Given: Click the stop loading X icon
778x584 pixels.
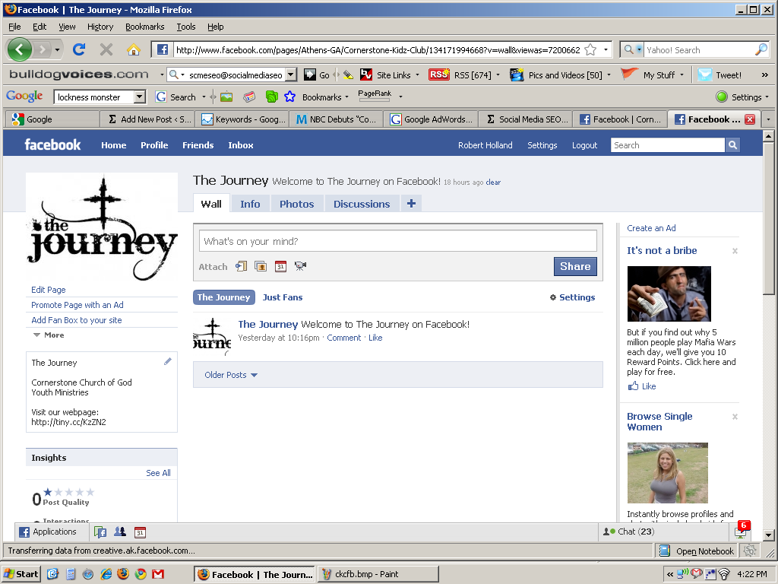Looking at the screenshot, I should [106, 49].
